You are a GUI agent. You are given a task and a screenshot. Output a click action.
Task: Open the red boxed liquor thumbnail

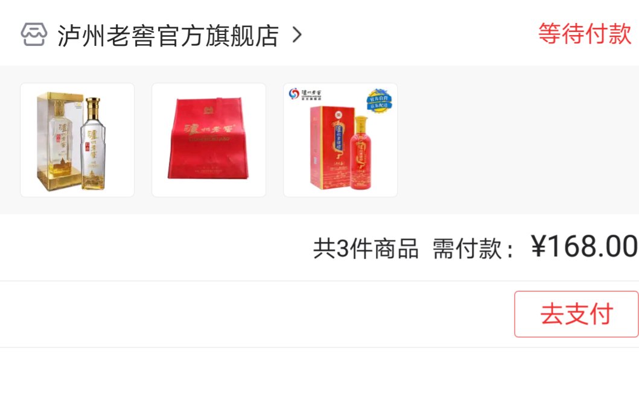click(x=340, y=140)
